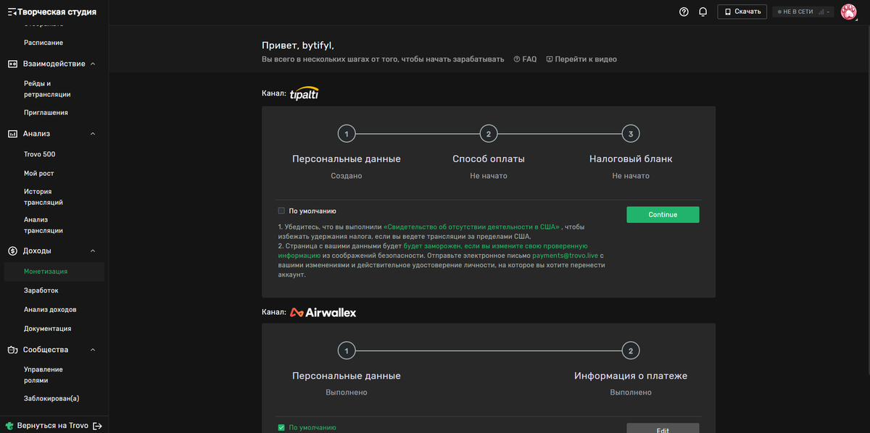Open Документация
Viewport: 870px width, 433px height.
[x=48, y=329]
